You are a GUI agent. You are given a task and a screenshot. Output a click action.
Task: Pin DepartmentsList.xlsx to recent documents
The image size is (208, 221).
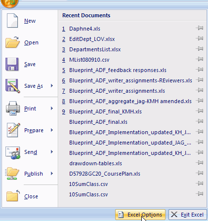[200, 49]
